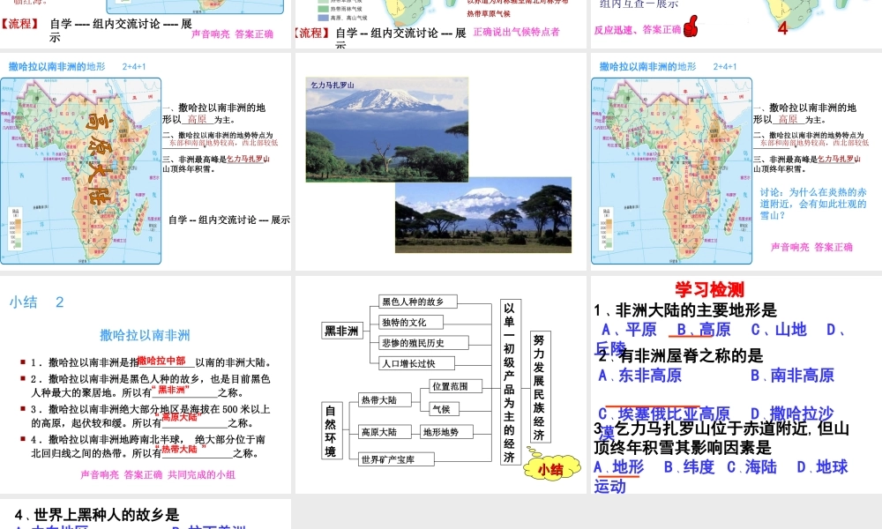Click the red text 热带草原气候
The width and height of the screenshot is (882, 529).
(489, 13)
